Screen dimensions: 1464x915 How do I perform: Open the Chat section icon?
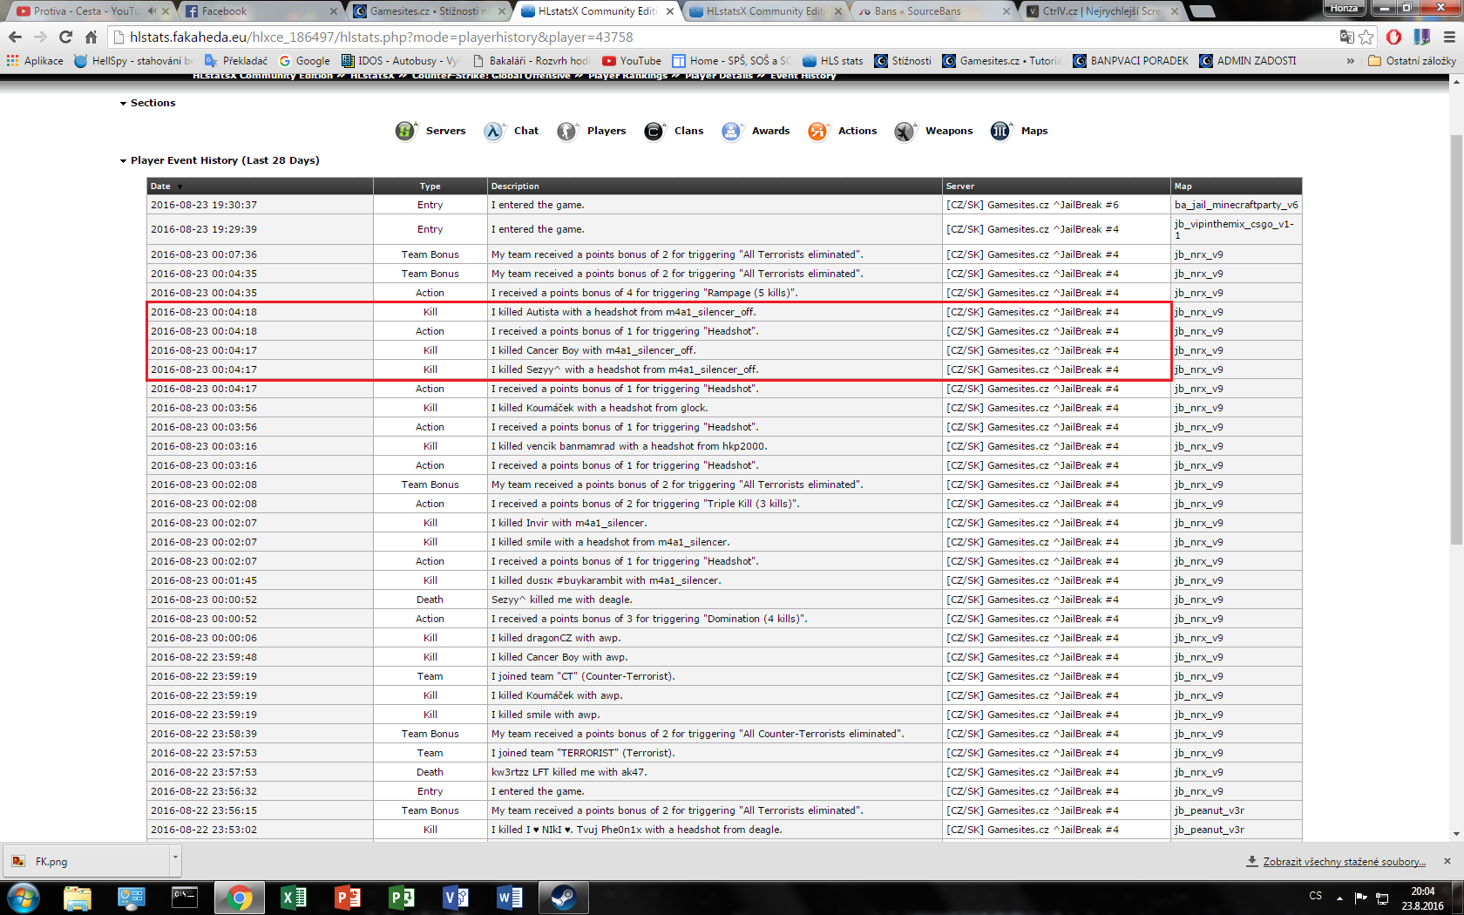point(494,131)
